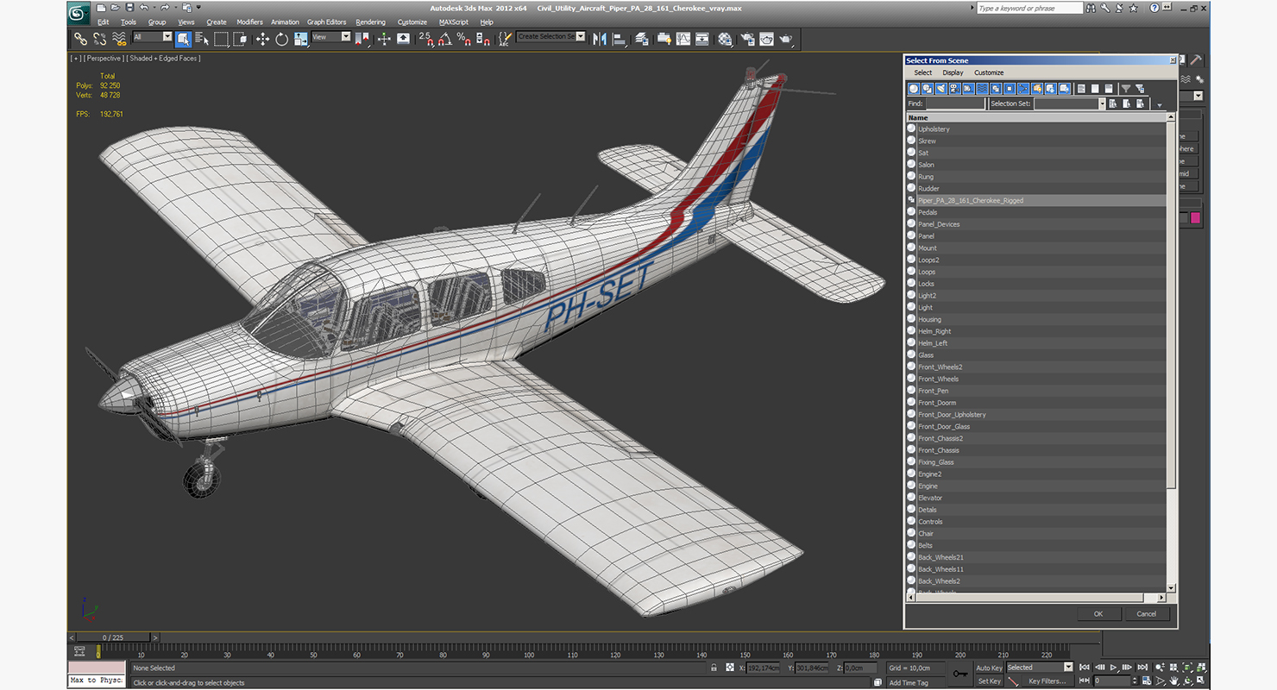Click the Play Animation button

coord(1114,668)
